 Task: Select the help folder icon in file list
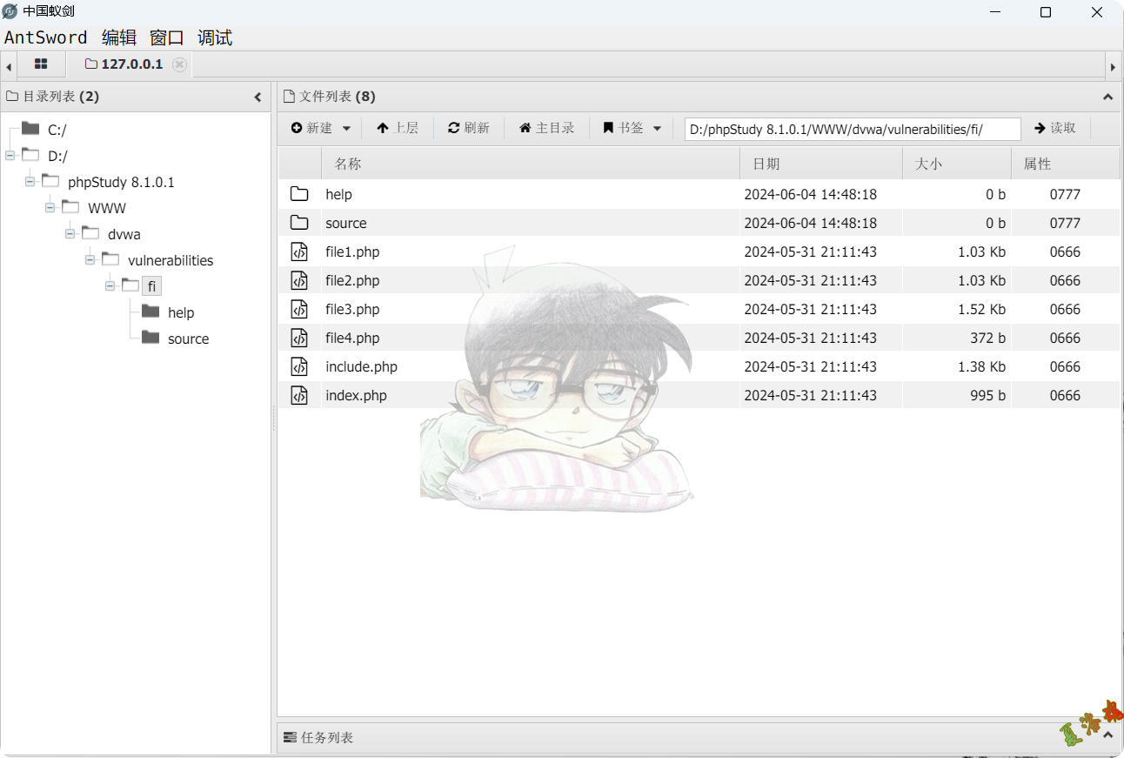299,194
